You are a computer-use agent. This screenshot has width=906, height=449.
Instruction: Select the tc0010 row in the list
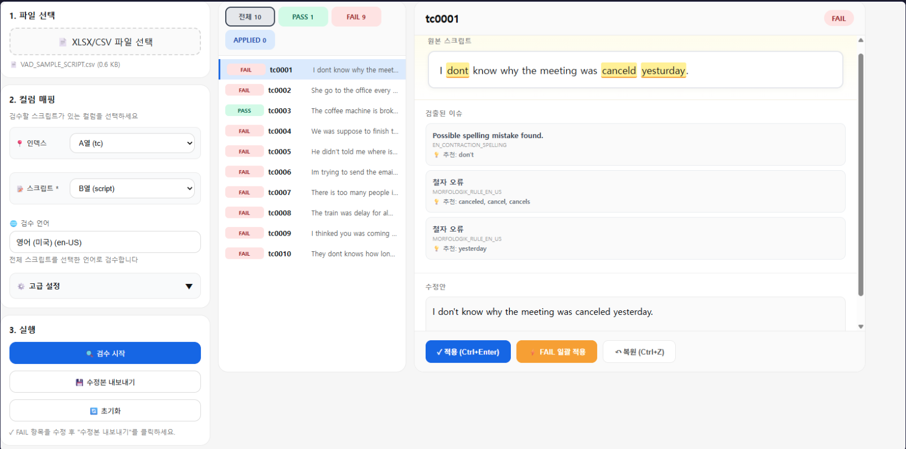312,254
